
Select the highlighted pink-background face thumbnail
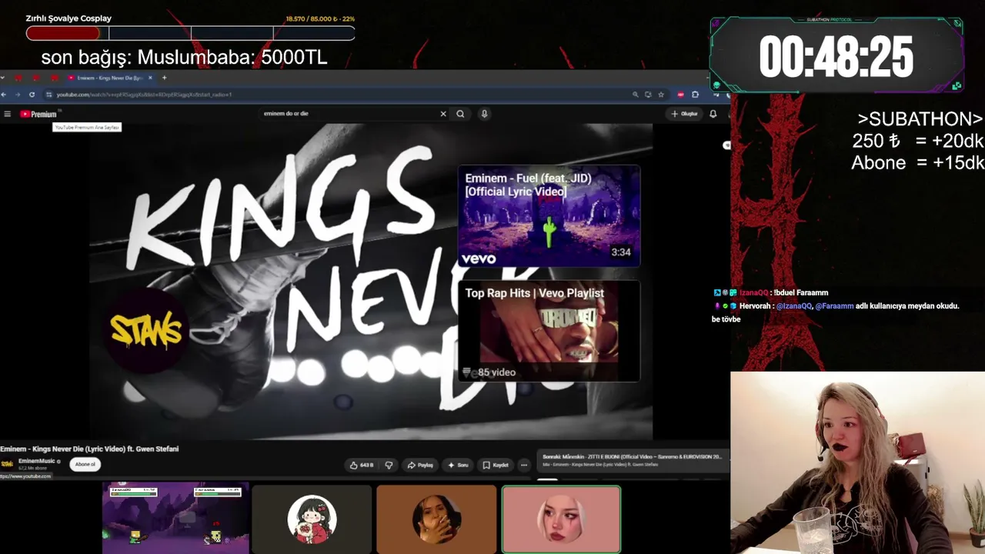coord(561,519)
